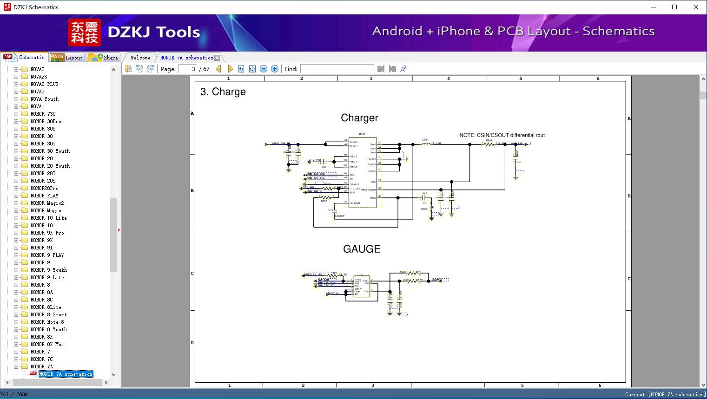Click the folder icon next to HONOR 8A
This screenshot has height=399, width=707.
pos(25,292)
